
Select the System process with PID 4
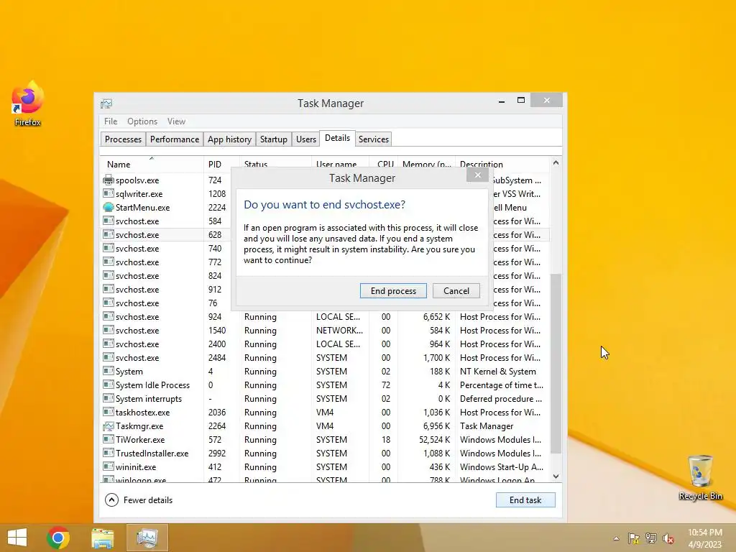(326, 372)
